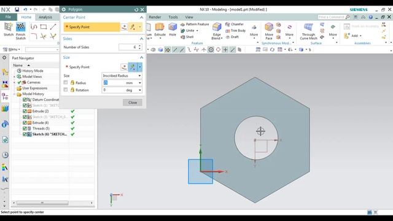The height and width of the screenshot is (221, 393).
Task: Uncheck the Threads (5) feature checkbox
Action: pos(25,128)
